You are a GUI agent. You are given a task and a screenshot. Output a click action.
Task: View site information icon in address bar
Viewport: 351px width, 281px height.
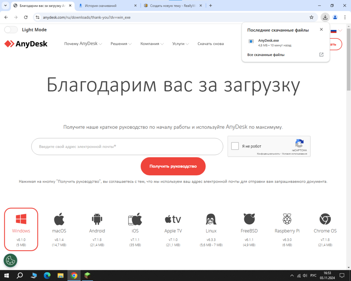tap(38, 17)
